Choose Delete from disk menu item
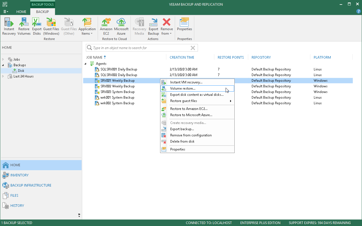 click(197, 141)
